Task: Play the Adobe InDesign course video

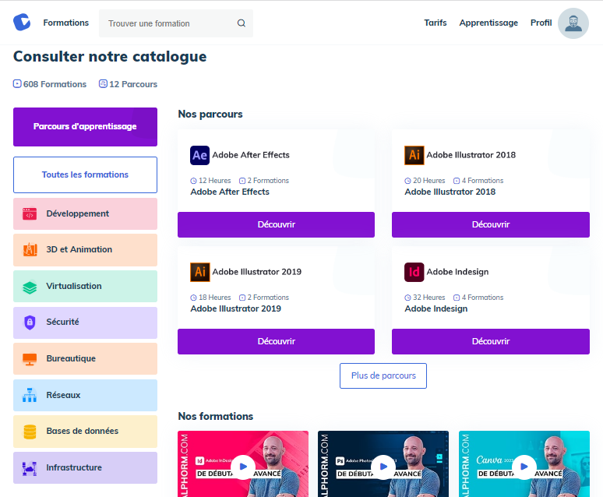Action: pyautogui.click(x=243, y=467)
